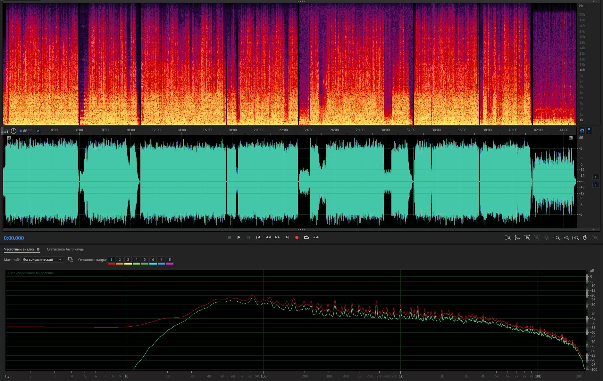Click zoom to selection in-point icon
The width and height of the screenshot is (603, 381).
coord(557,238)
